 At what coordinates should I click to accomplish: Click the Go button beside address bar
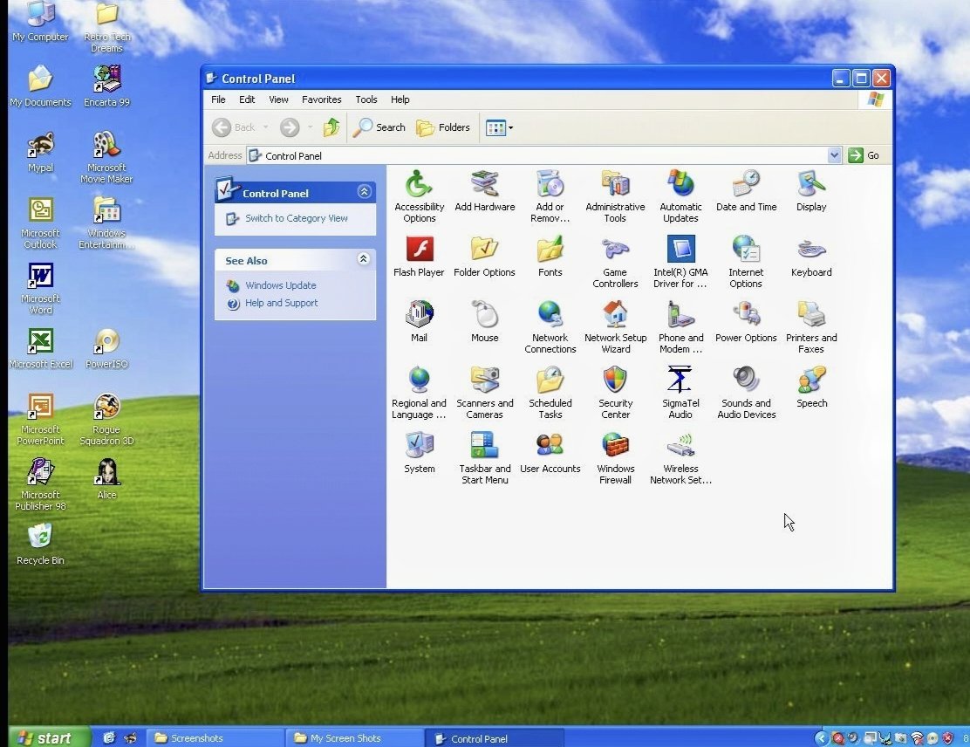[864, 155]
